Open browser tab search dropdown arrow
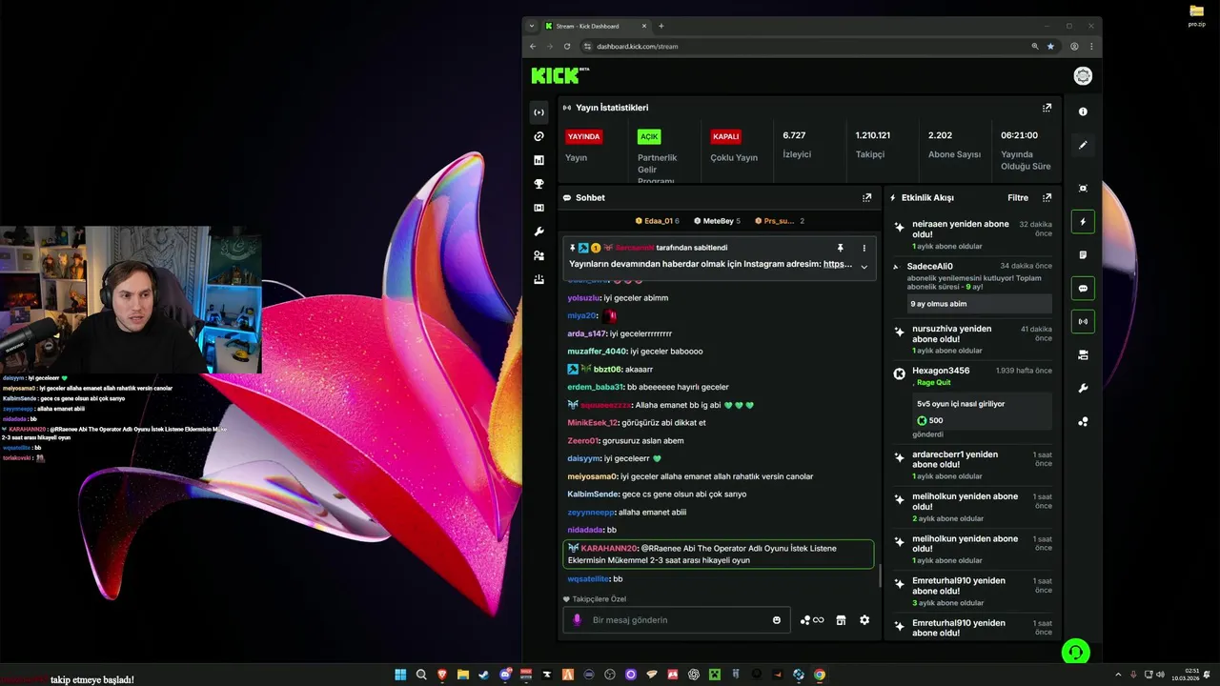1220x686 pixels. pyautogui.click(x=532, y=26)
